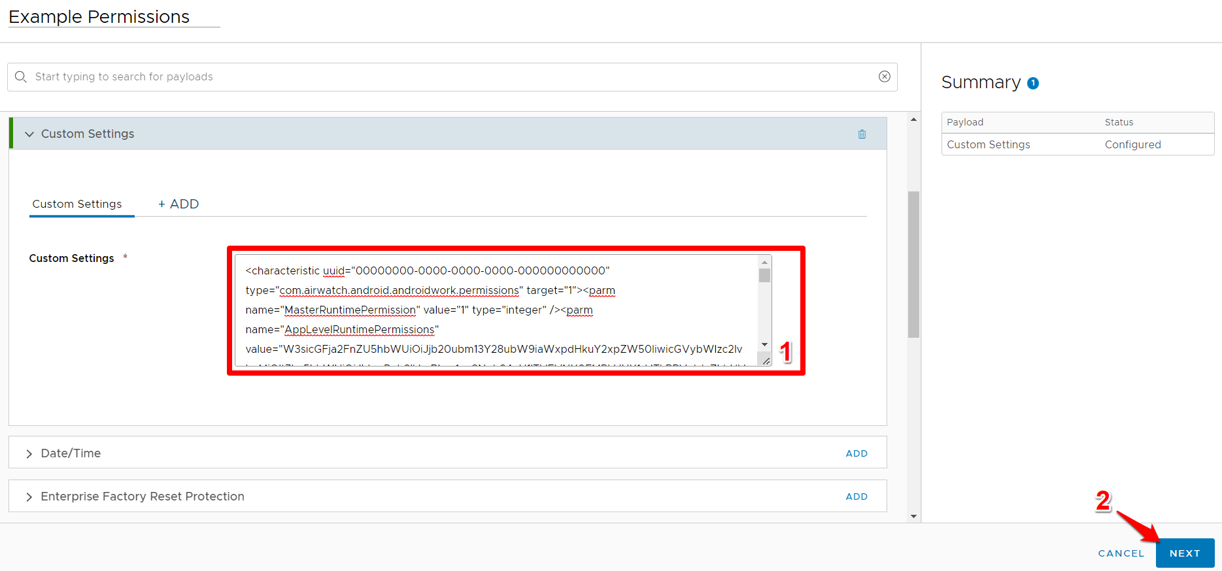
Task: Click the payload list scrollbar thumb
Action: 913,265
